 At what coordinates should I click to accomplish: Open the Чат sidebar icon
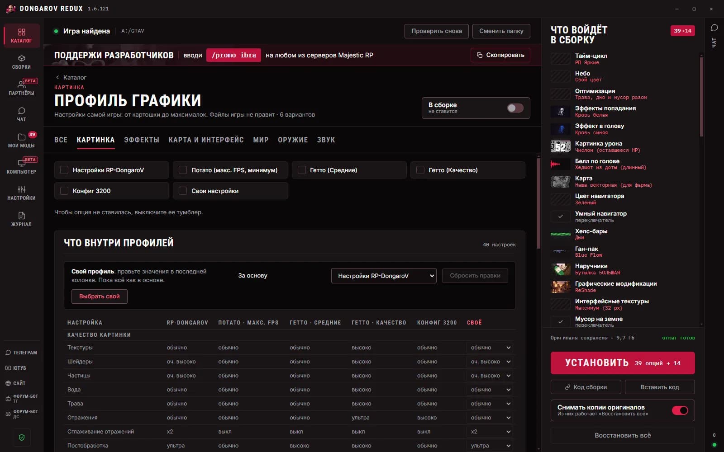[x=21, y=111]
